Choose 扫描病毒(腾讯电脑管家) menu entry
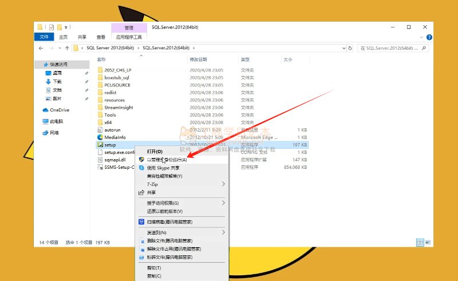 [183, 222]
